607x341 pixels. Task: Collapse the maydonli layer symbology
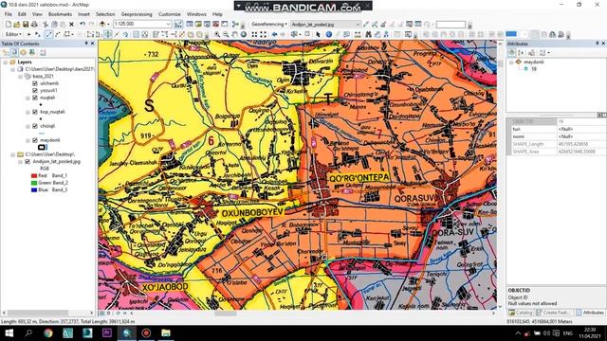point(28,140)
